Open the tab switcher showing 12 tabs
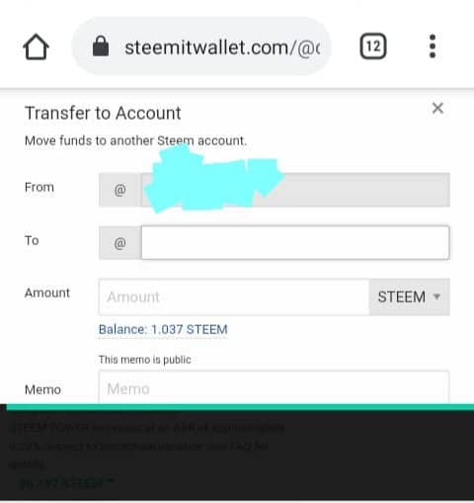The height and width of the screenshot is (503, 474). (373, 46)
